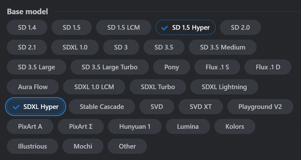Select SD 3.5 Medium chip
Image resolution: width=301 pixels, height=160 pixels.
click(223, 47)
